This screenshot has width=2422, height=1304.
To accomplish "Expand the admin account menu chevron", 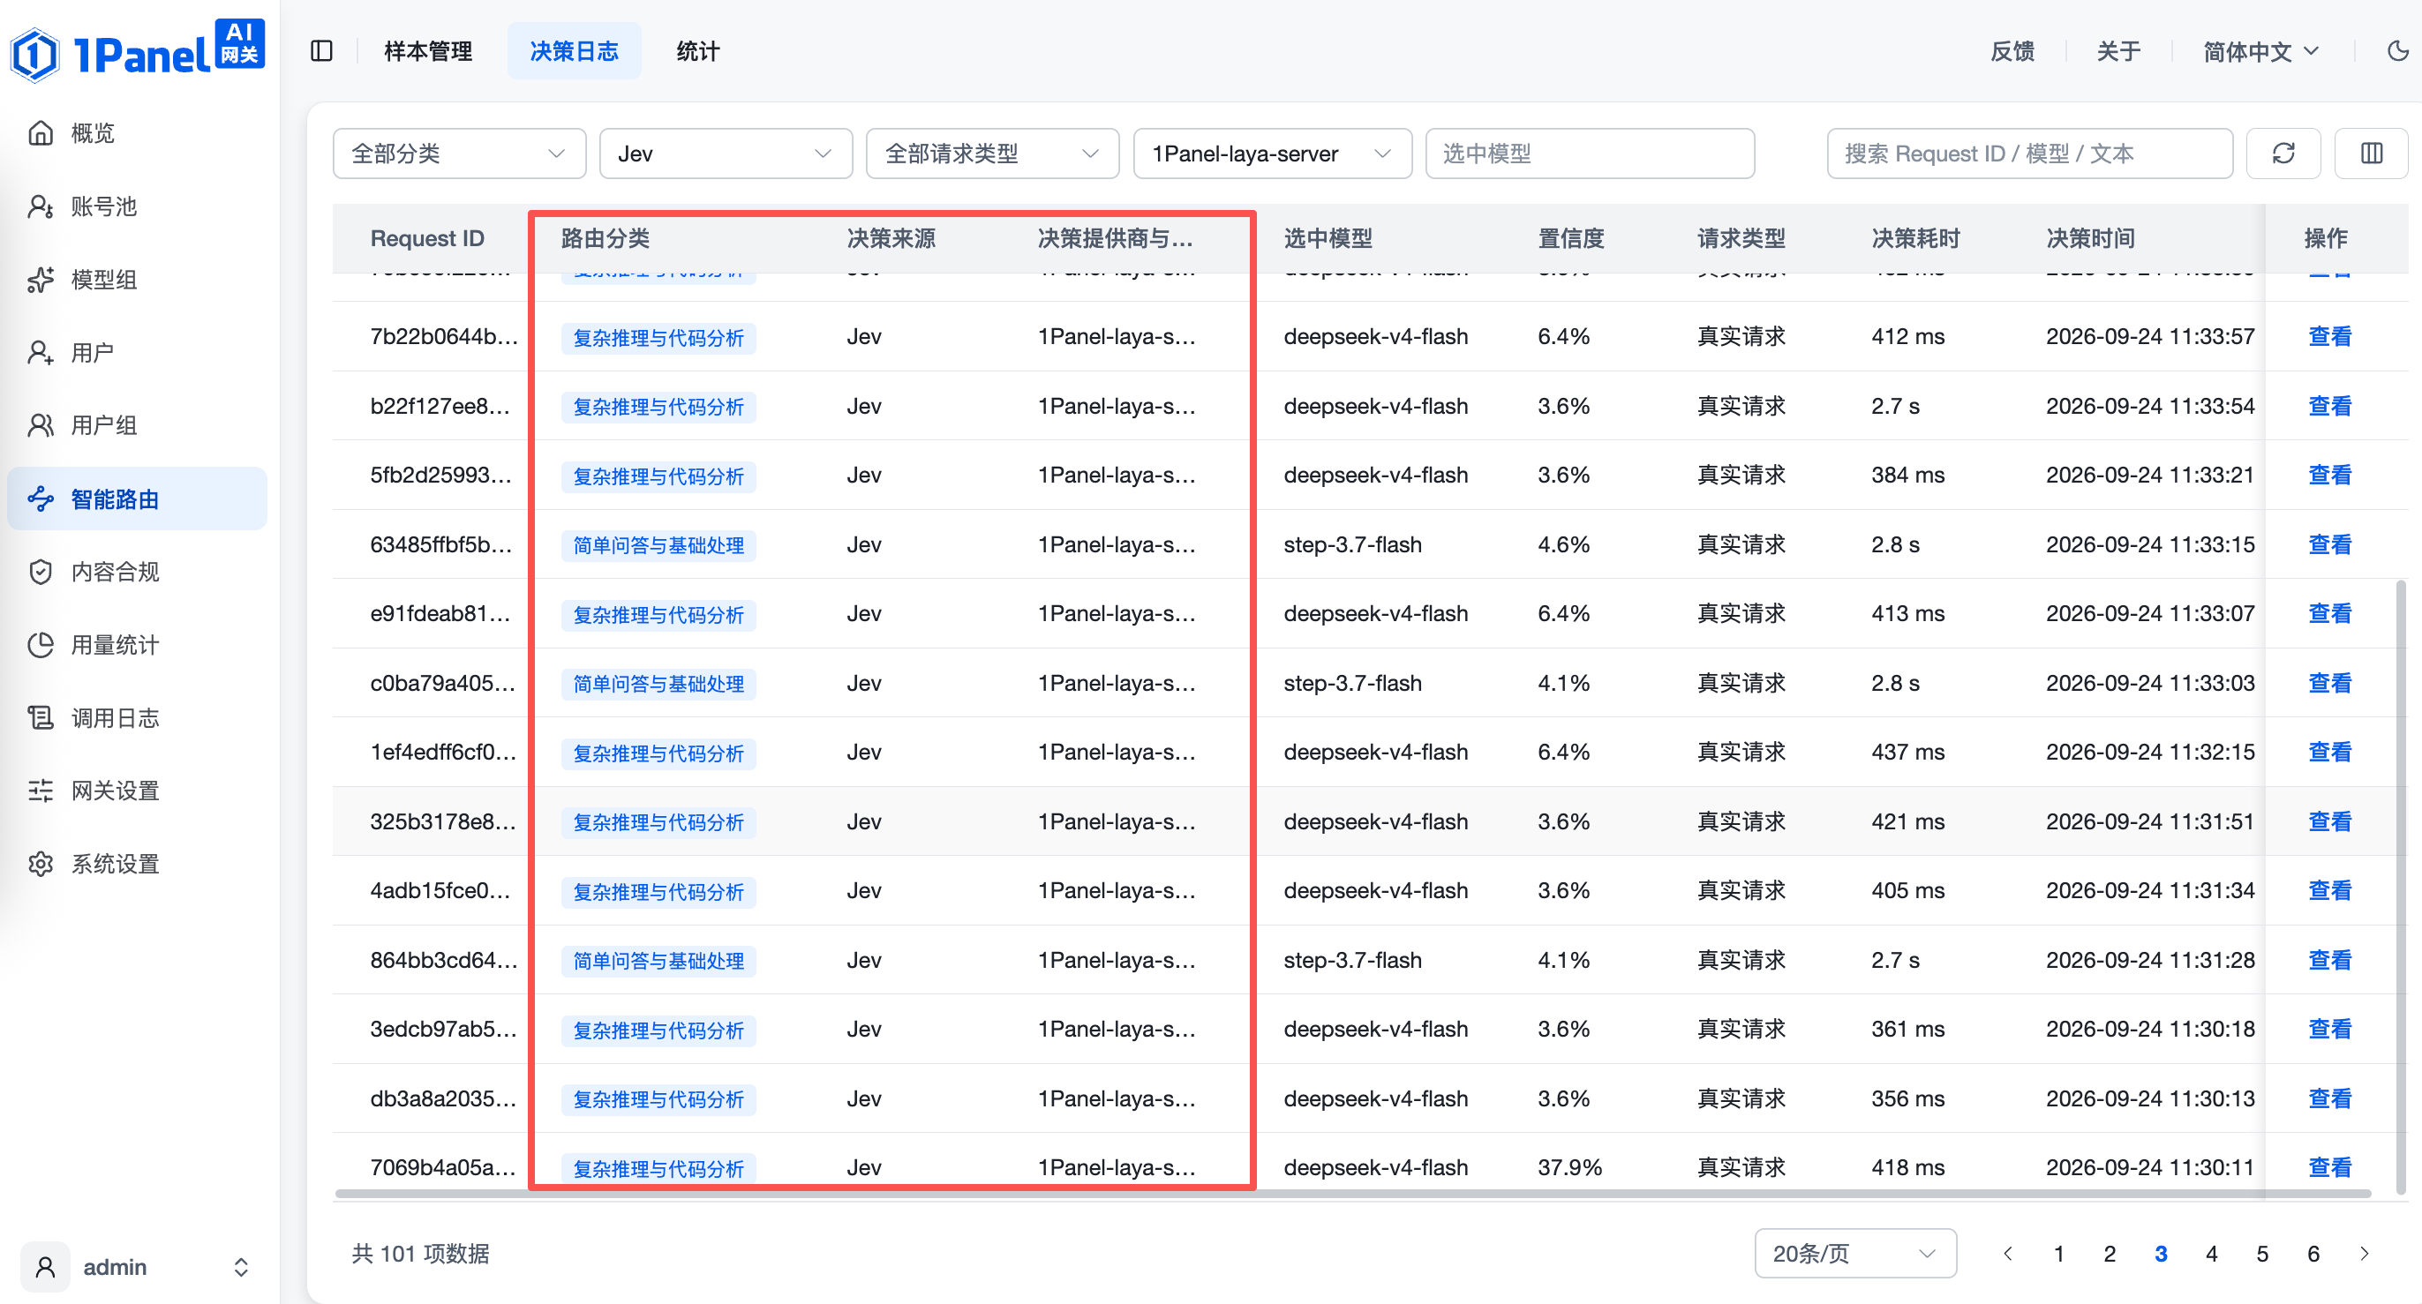I will (241, 1266).
